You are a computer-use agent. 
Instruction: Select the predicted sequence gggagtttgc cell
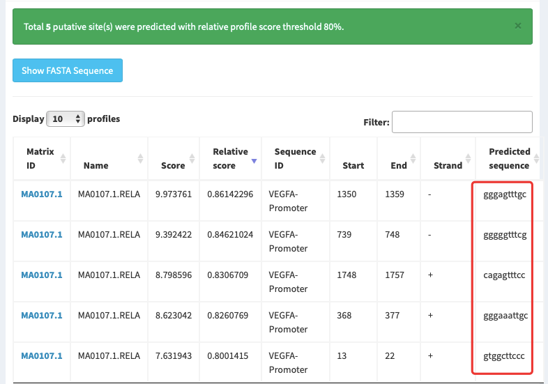pos(505,194)
